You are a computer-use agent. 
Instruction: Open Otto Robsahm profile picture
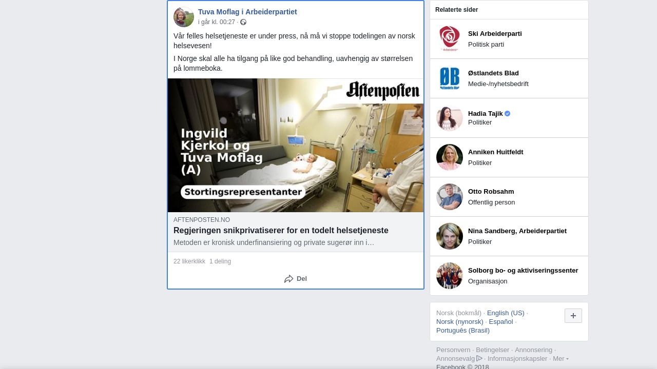pos(450,197)
